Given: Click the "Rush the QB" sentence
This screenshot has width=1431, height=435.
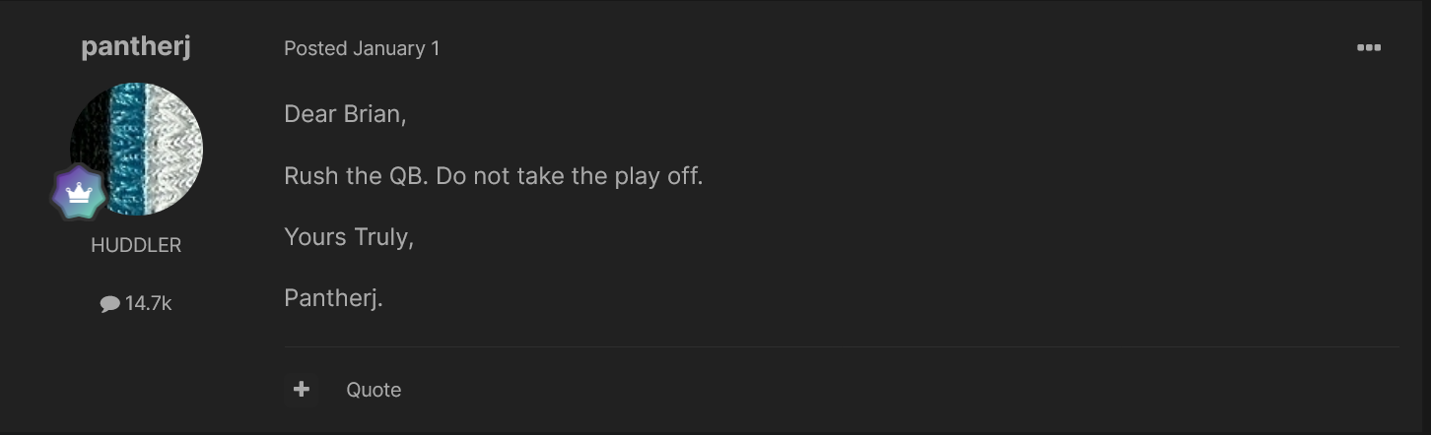Looking at the screenshot, I should [x=356, y=176].
